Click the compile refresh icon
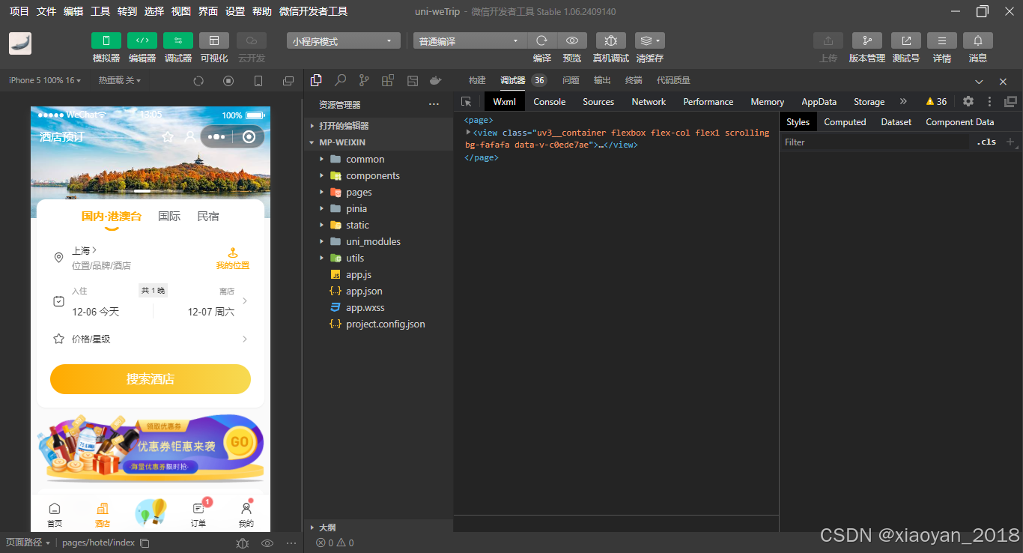This screenshot has height=553, width=1023. tap(541, 40)
